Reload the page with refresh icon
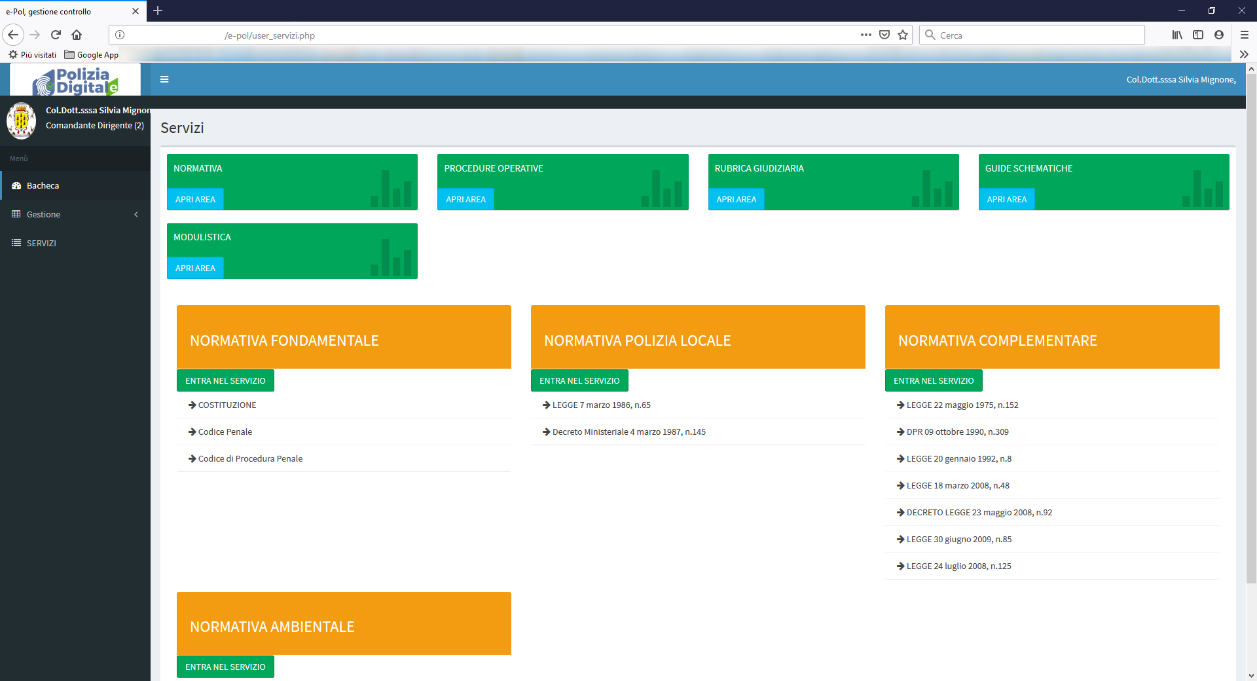1257x681 pixels. (x=56, y=35)
